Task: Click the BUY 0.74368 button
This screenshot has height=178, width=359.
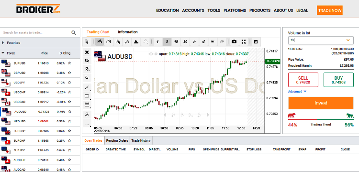Action: click(338, 80)
